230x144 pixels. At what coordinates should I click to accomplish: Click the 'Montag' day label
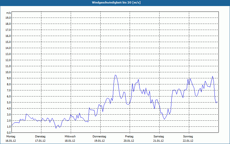click(11, 137)
